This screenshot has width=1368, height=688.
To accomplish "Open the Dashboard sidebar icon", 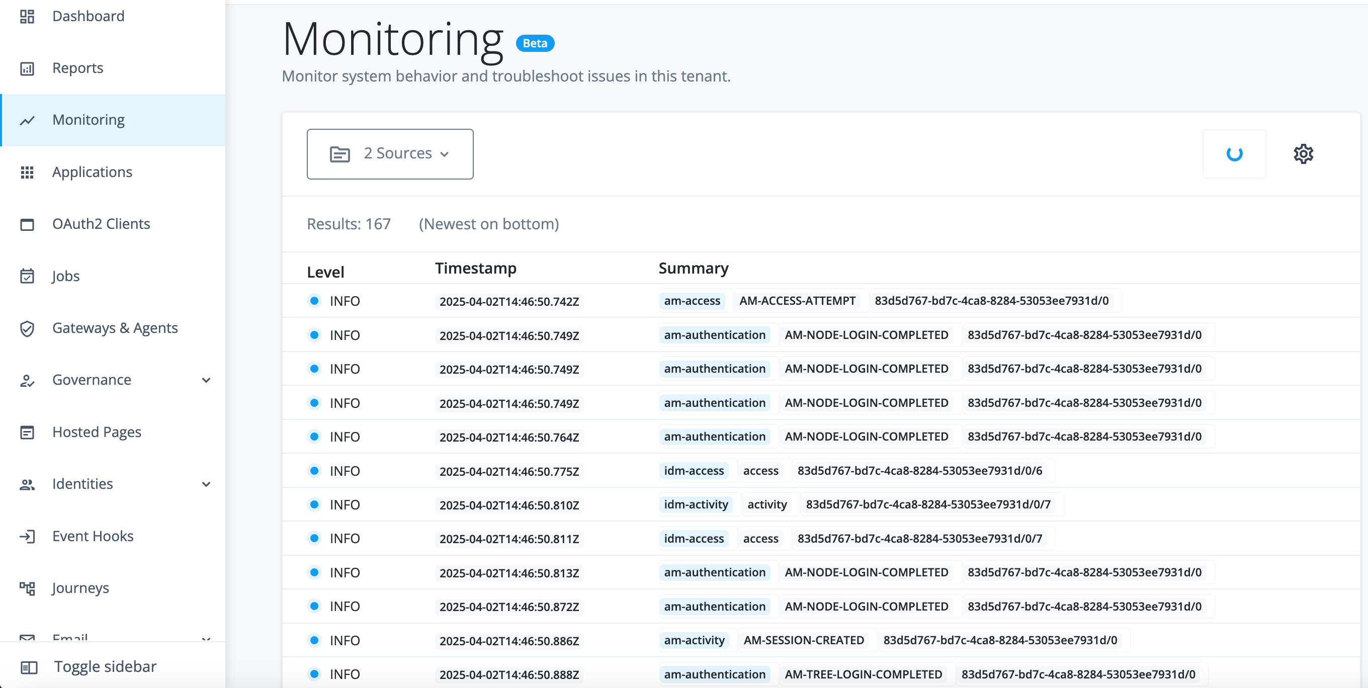I will [27, 17].
